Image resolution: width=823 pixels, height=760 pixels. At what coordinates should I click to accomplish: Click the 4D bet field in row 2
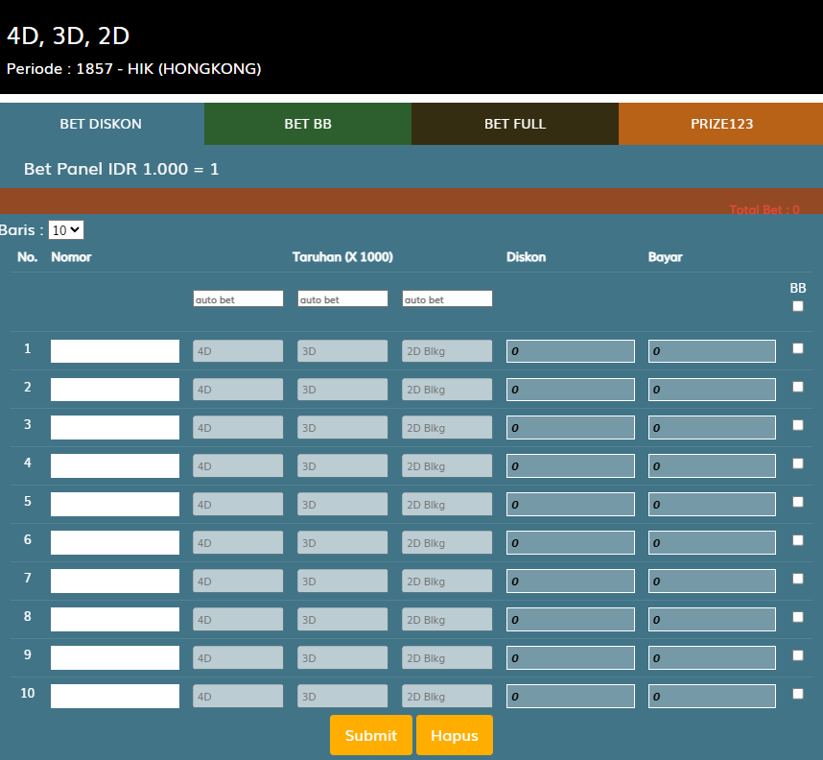tap(238, 390)
